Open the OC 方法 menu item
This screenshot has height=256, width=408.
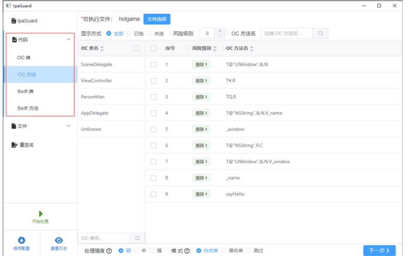[40, 74]
